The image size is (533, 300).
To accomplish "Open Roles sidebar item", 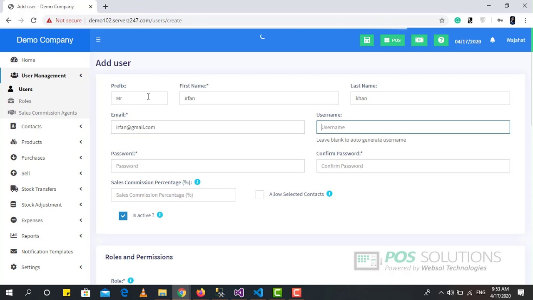I will (x=25, y=101).
